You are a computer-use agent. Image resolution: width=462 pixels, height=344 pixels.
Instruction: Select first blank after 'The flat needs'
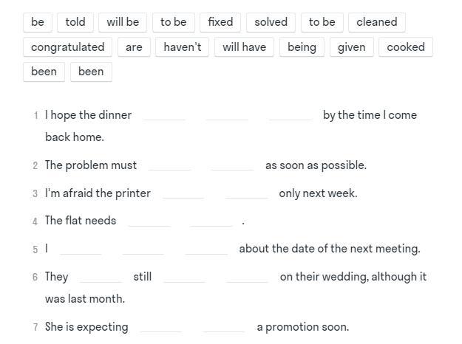coord(149,221)
